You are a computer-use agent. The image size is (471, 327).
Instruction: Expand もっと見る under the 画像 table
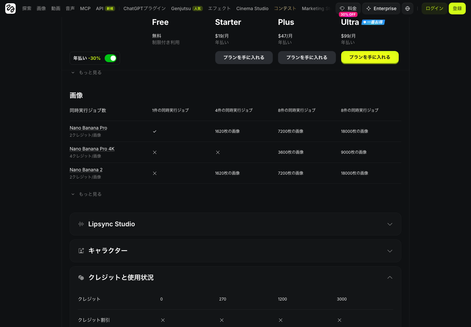(86, 194)
